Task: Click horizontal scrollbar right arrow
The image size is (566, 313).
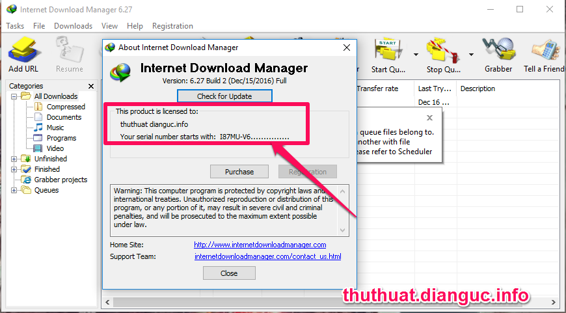Action: tap(554, 302)
